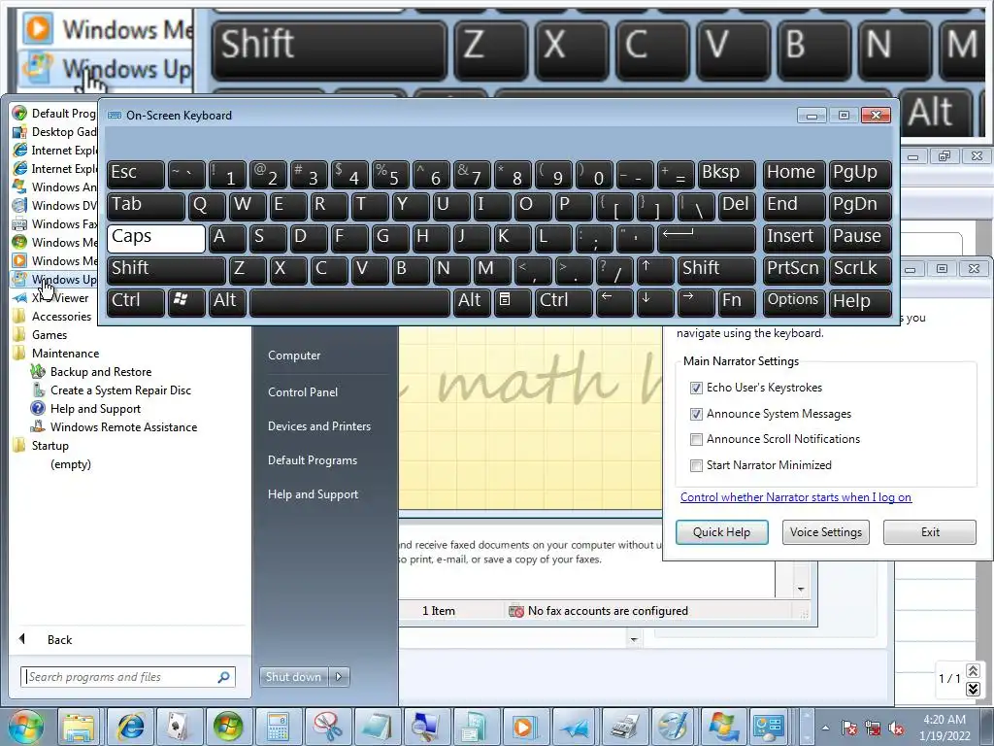
Task: Open Computer from the Start menu
Action: tap(294, 356)
